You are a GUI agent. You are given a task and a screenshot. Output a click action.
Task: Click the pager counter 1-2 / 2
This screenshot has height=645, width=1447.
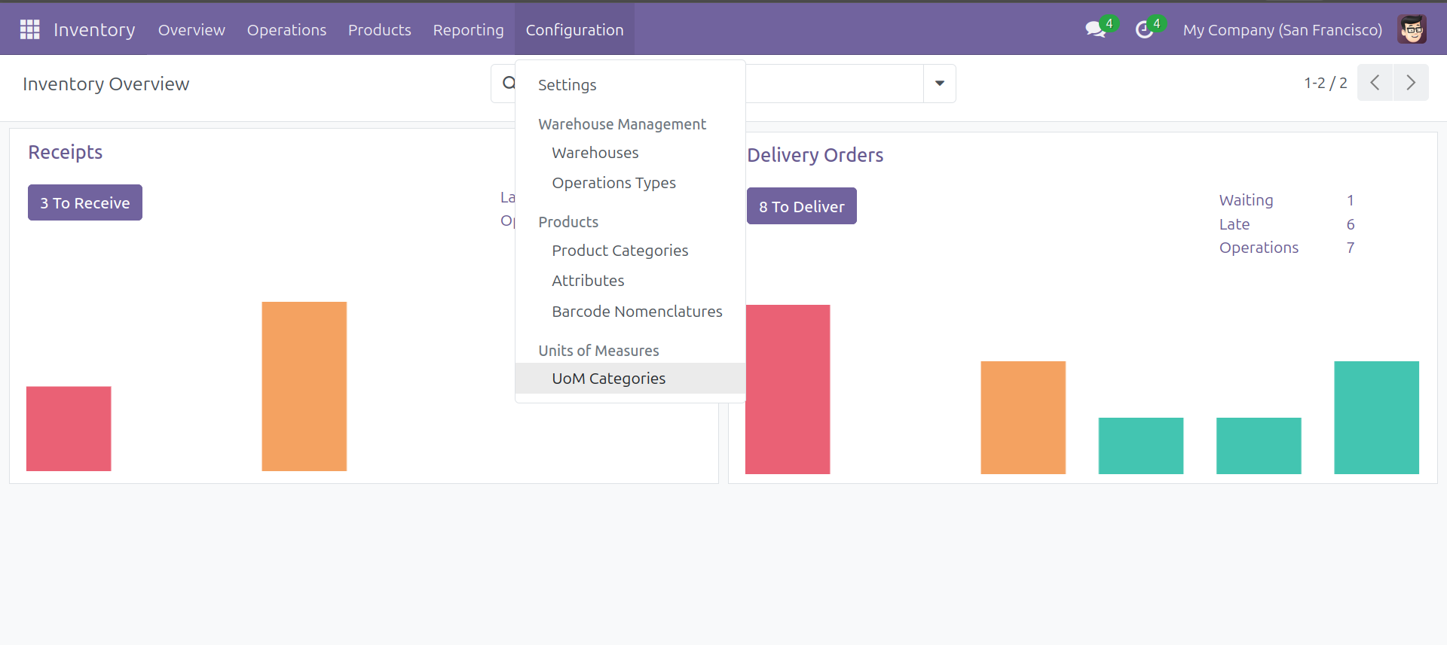click(x=1325, y=83)
